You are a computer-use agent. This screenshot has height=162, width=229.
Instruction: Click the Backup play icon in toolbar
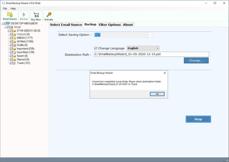click(x=24, y=14)
